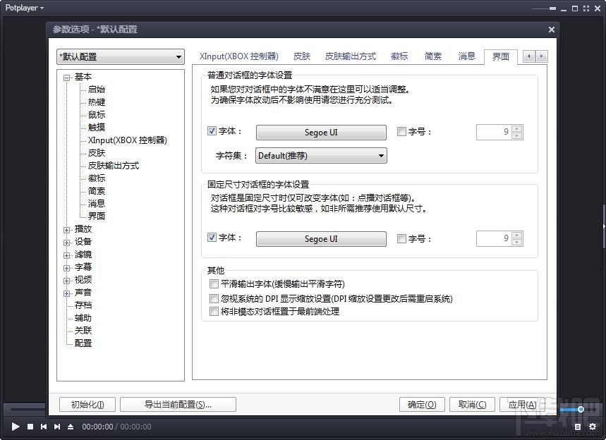The image size is (606, 440).
Task: Decrease the fixed-size dialog 字号 with the down arrow
Action: tap(517, 243)
